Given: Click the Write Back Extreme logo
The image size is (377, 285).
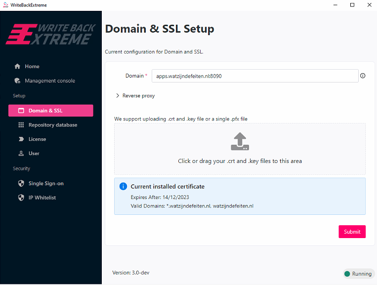Looking at the screenshot, I should (x=50, y=34).
